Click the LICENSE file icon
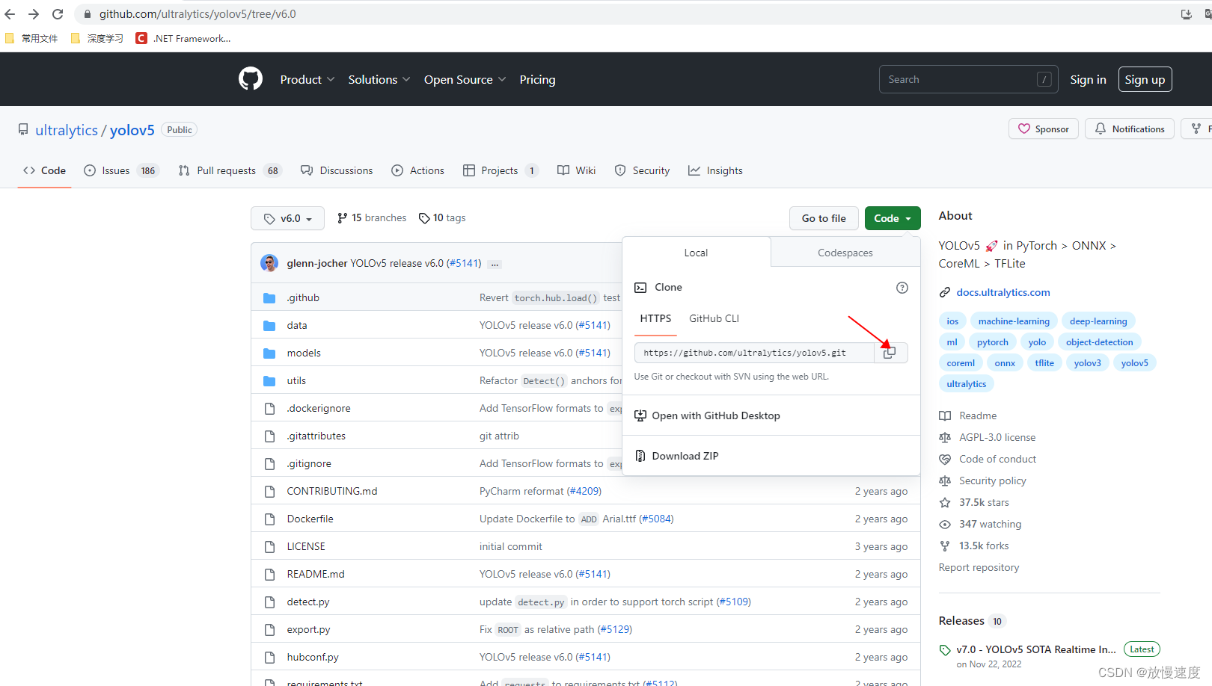 point(269,547)
